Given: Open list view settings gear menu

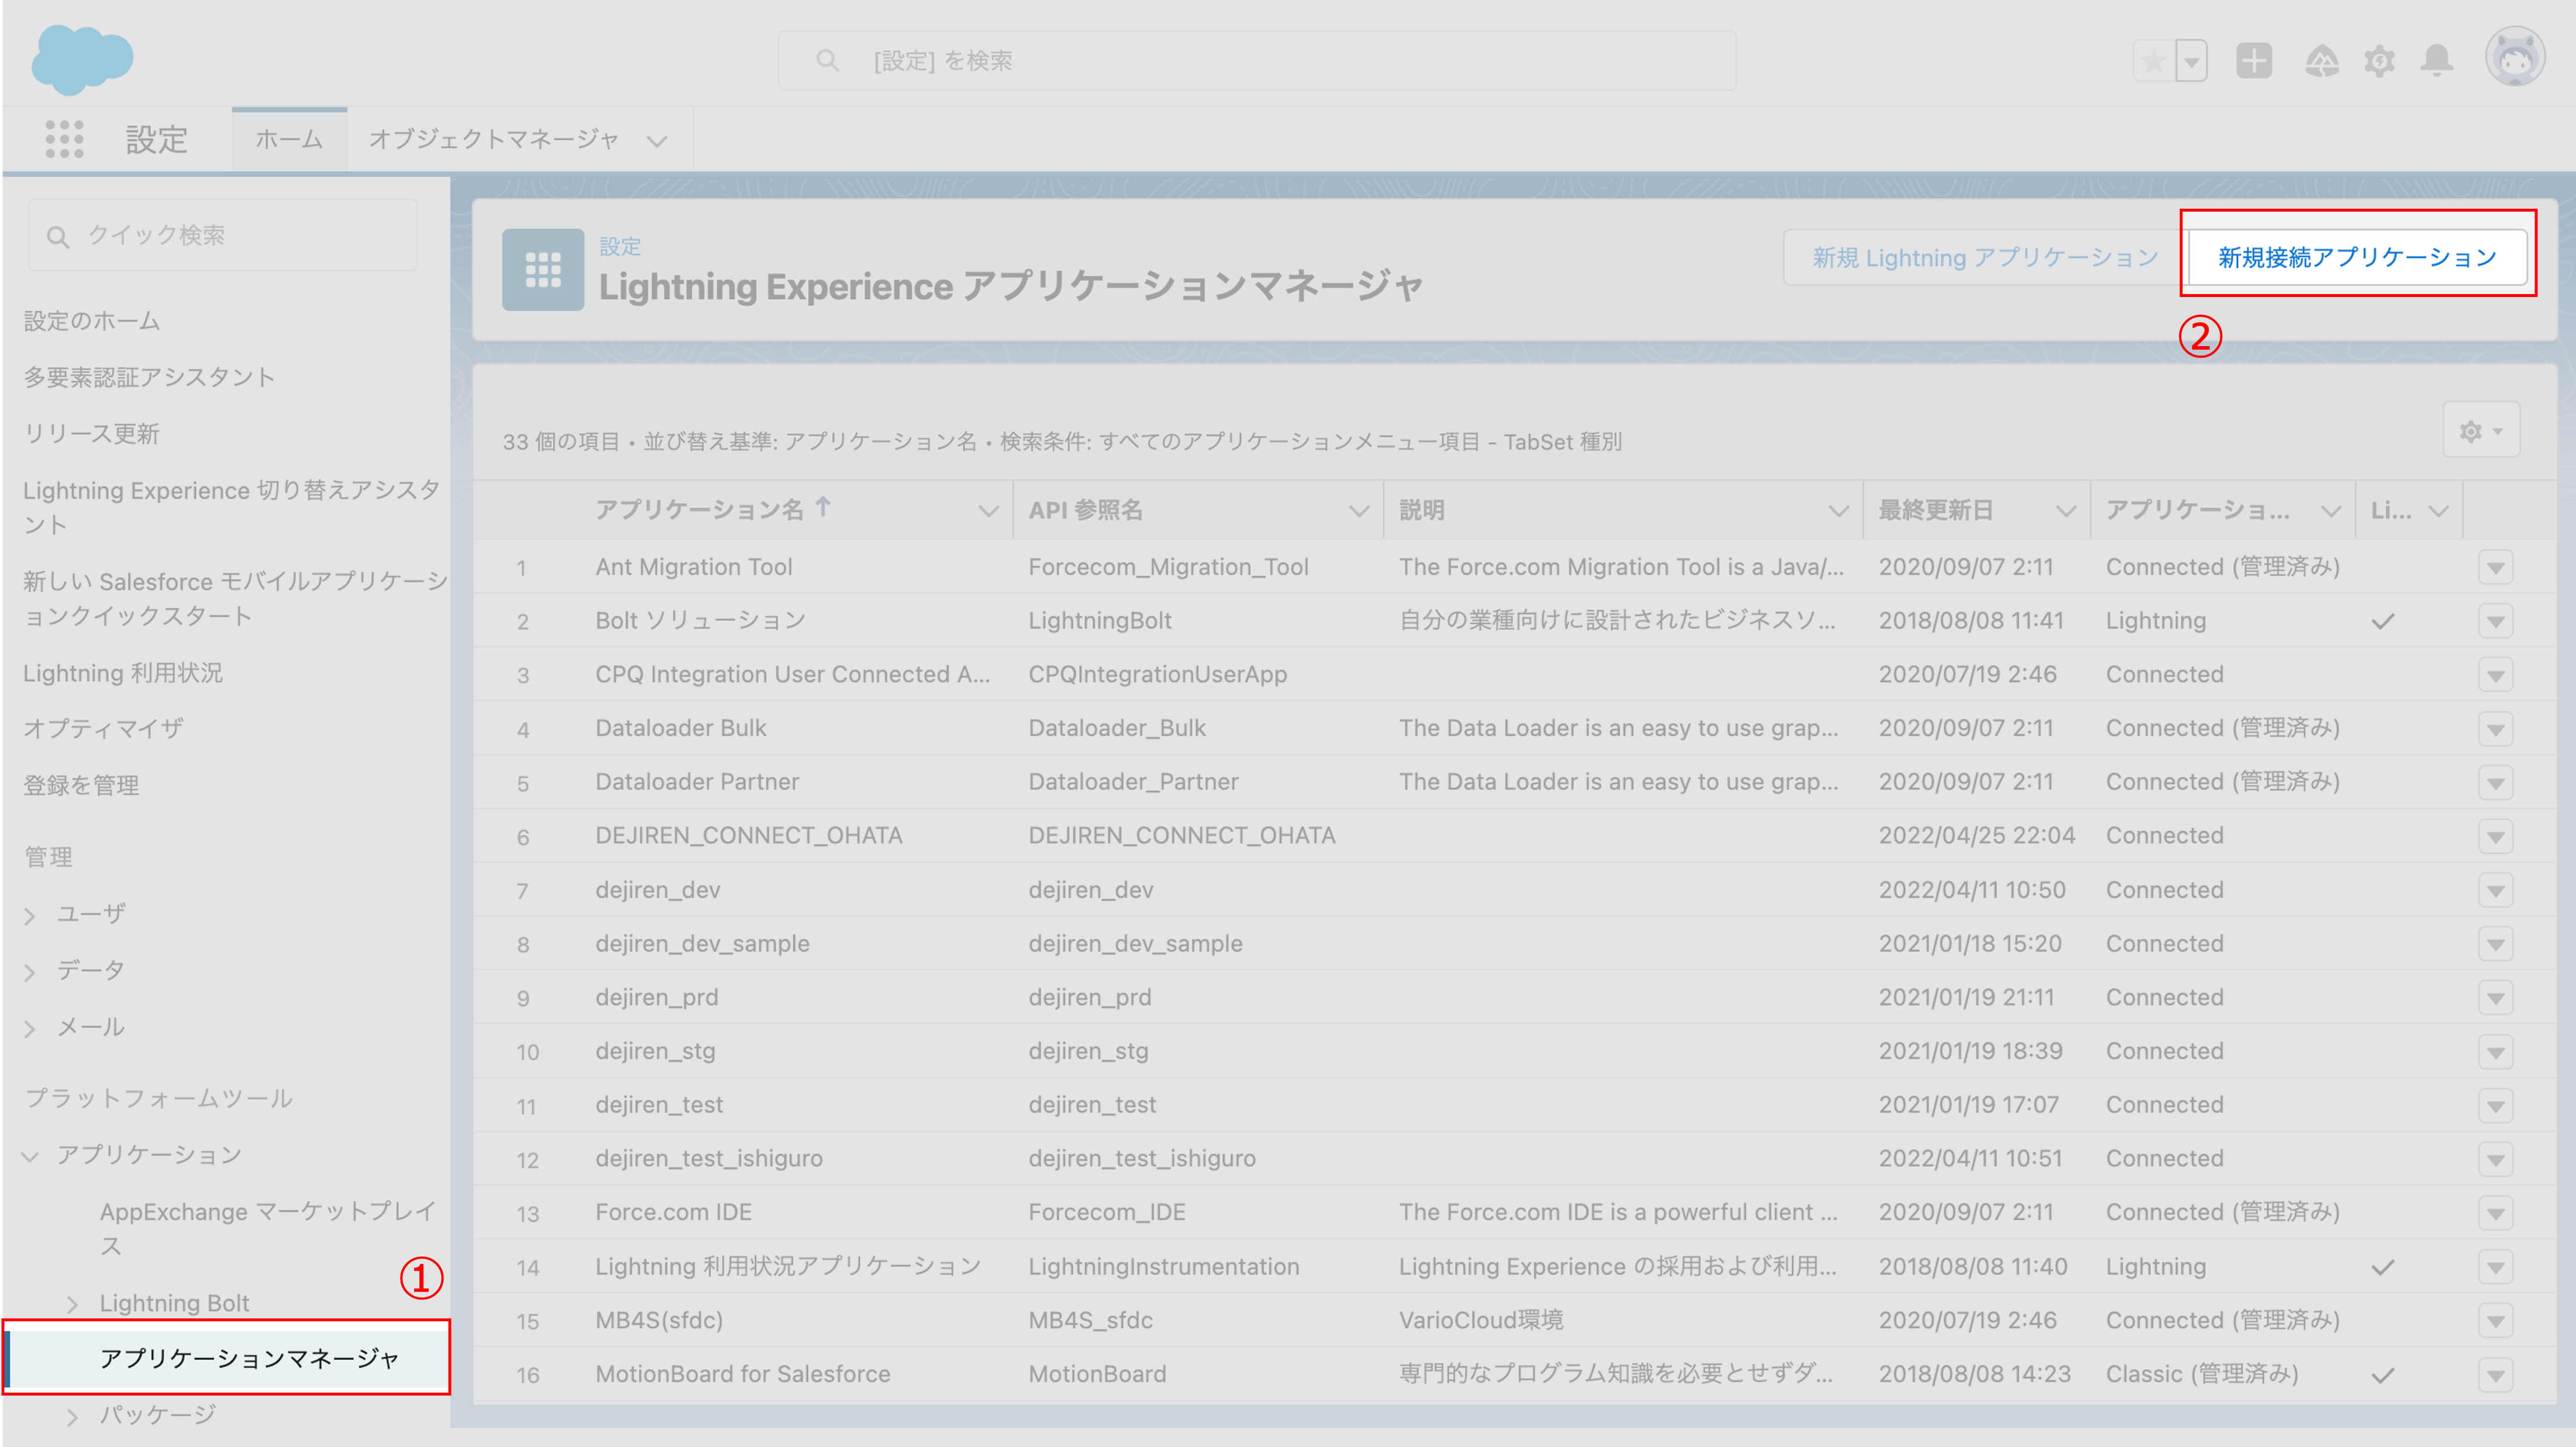Looking at the screenshot, I should 2481,431.
